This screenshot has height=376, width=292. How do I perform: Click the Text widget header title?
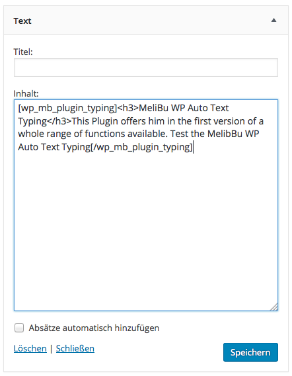coord(22,21)
